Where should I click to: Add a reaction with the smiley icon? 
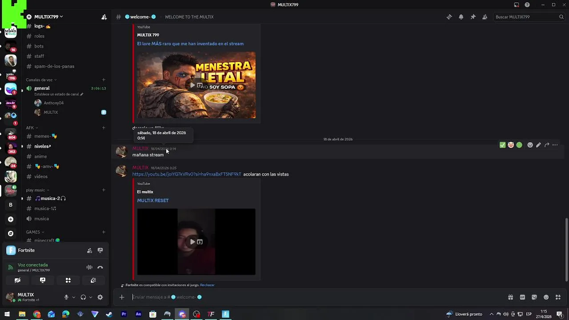point(530,145)
